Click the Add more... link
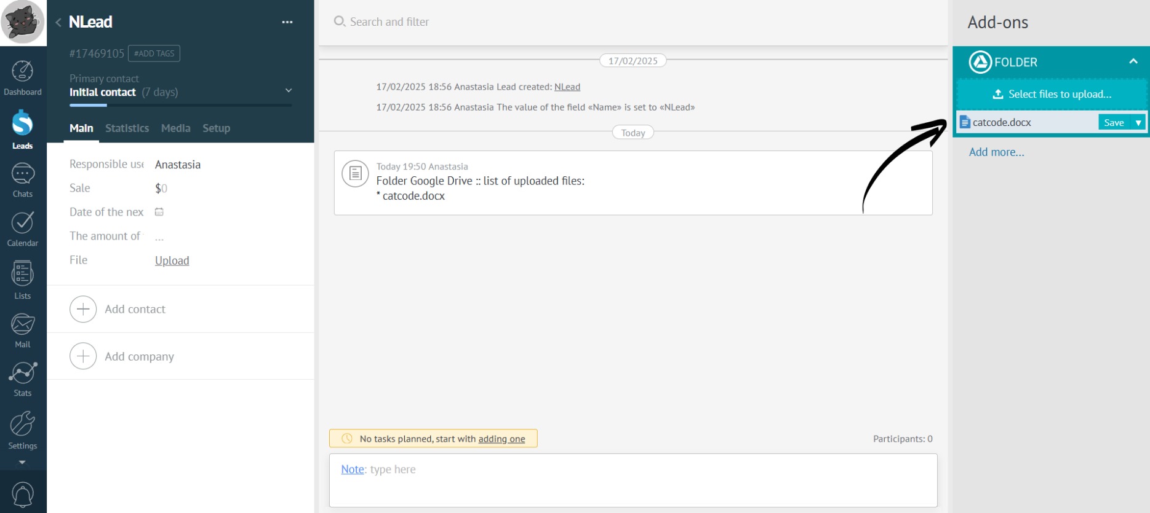This screenshot has height=513, width=1150. tap(996, 152)
